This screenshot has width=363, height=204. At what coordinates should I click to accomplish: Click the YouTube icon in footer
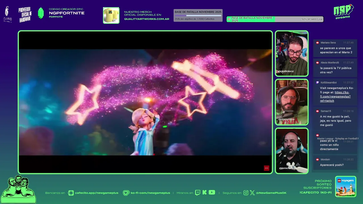(x=212, y=192)
